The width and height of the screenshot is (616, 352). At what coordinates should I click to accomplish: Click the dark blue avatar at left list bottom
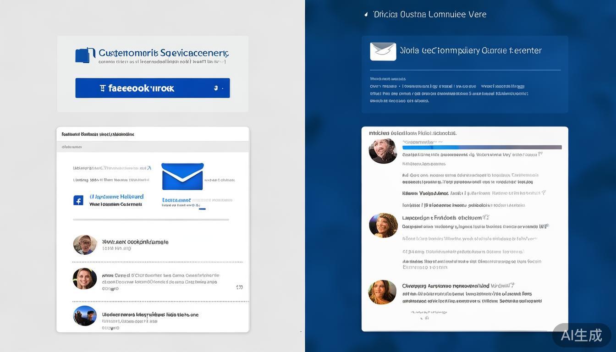coord(85,316)
